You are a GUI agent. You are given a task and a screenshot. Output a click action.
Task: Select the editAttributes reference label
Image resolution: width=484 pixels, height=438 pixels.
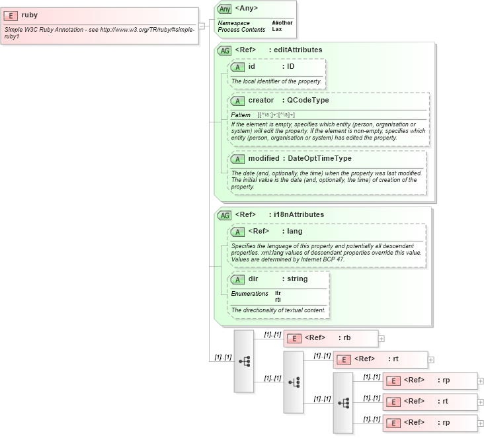coord(298,50)
